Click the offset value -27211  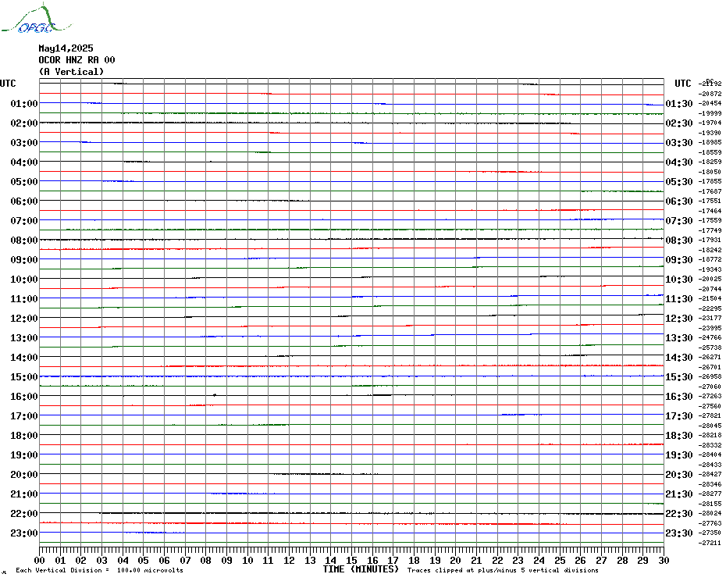pos(710,543)
